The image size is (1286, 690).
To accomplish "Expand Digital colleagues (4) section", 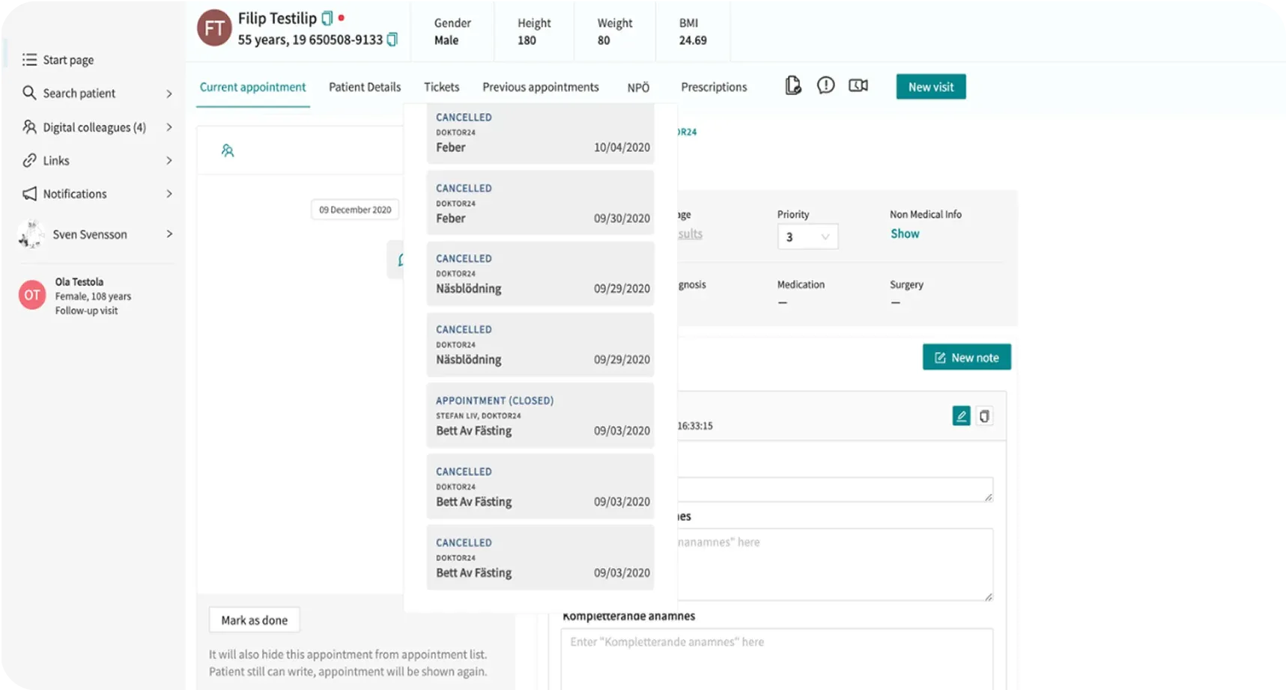I will tap(97, 127).
